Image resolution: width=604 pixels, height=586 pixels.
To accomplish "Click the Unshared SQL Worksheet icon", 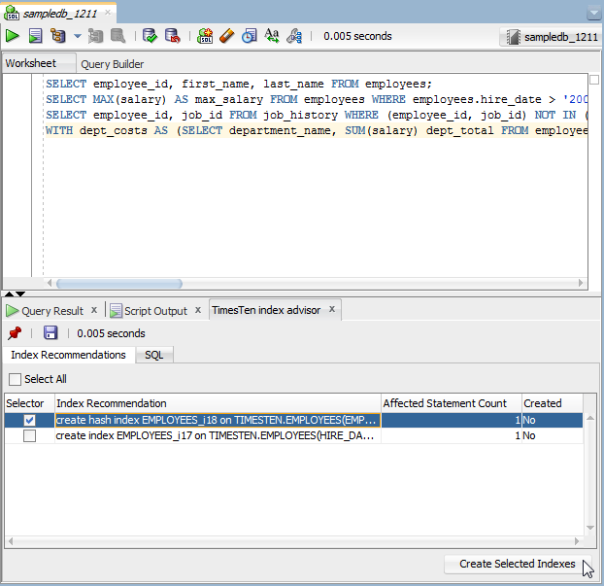I will click(x=205, y=36).
